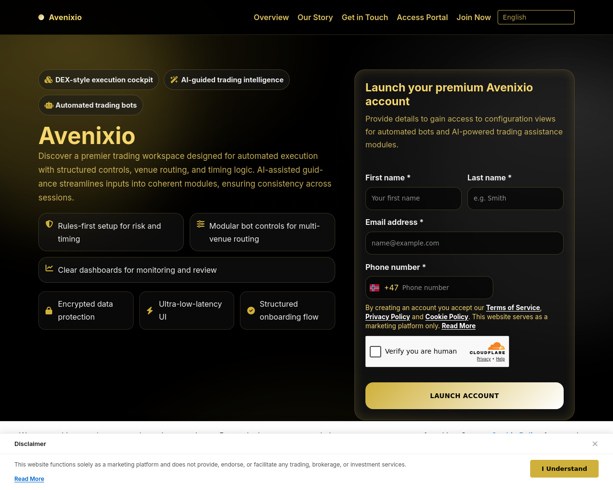This screenshot has width=613, height=490.
Task: Click the checkmark icon for structured onboarding
Action: pyautogui.click(x=251, y=311)
